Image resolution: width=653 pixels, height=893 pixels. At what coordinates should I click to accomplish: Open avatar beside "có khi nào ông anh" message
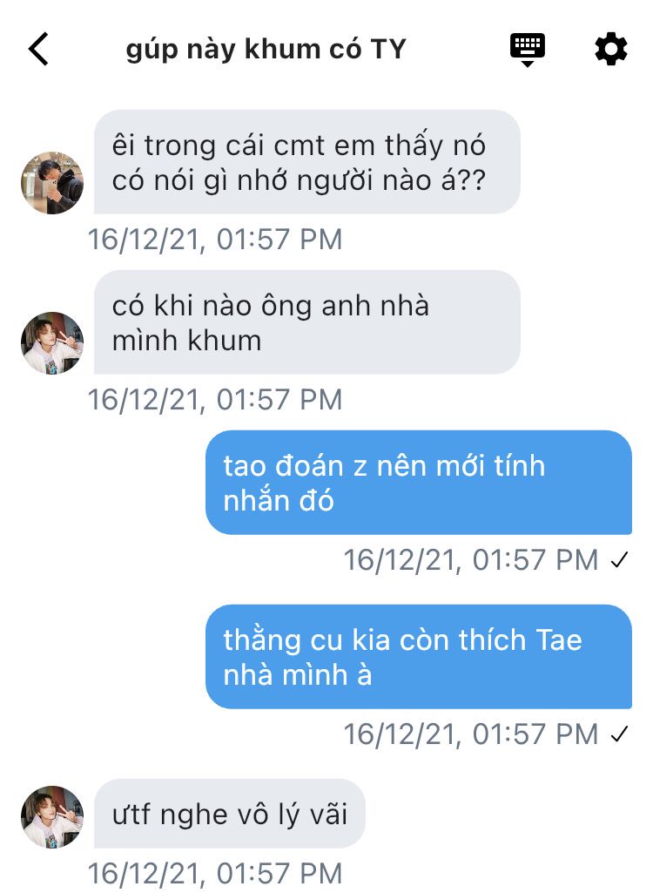coord(52,343)
